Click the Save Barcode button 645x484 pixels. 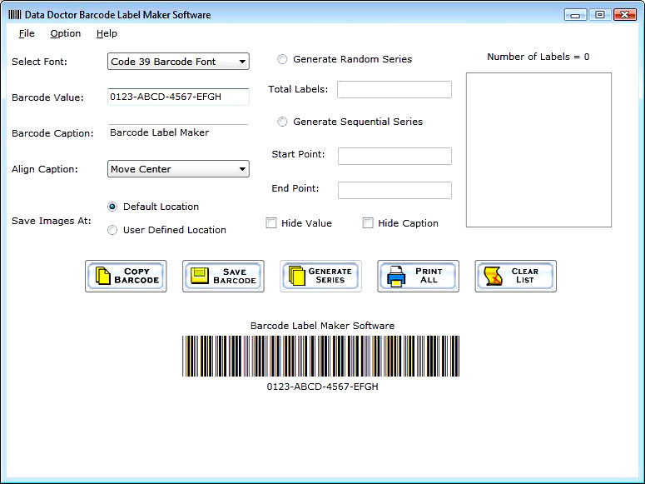223,276
